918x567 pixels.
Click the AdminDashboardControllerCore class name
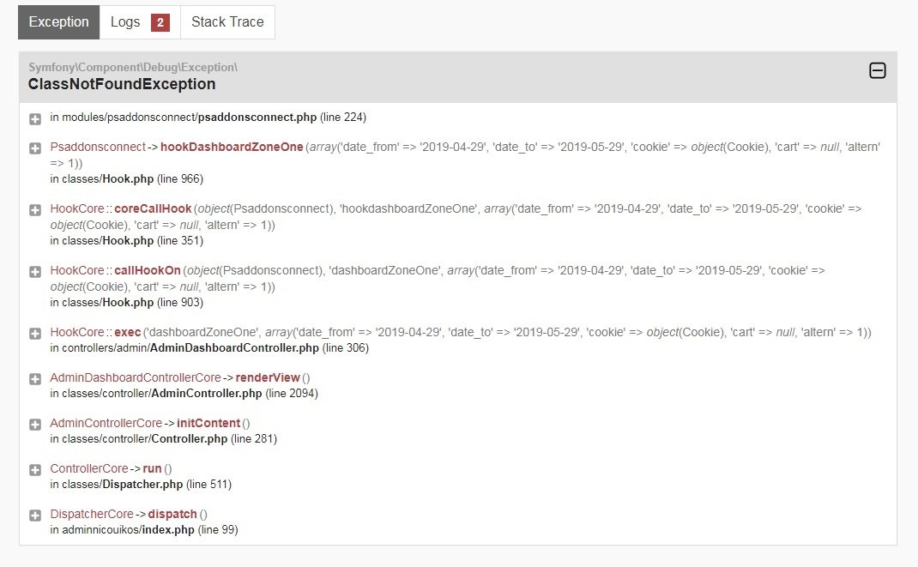(135, 378)
